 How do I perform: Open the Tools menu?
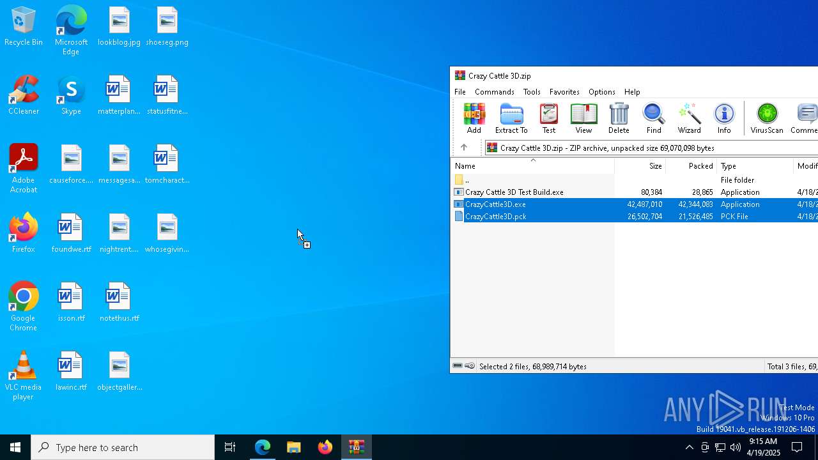click(532, 92)
